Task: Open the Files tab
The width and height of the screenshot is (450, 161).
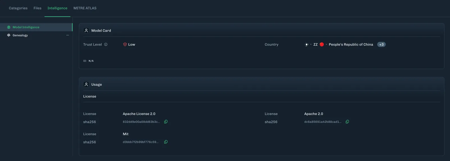Action: click(37, 8)
